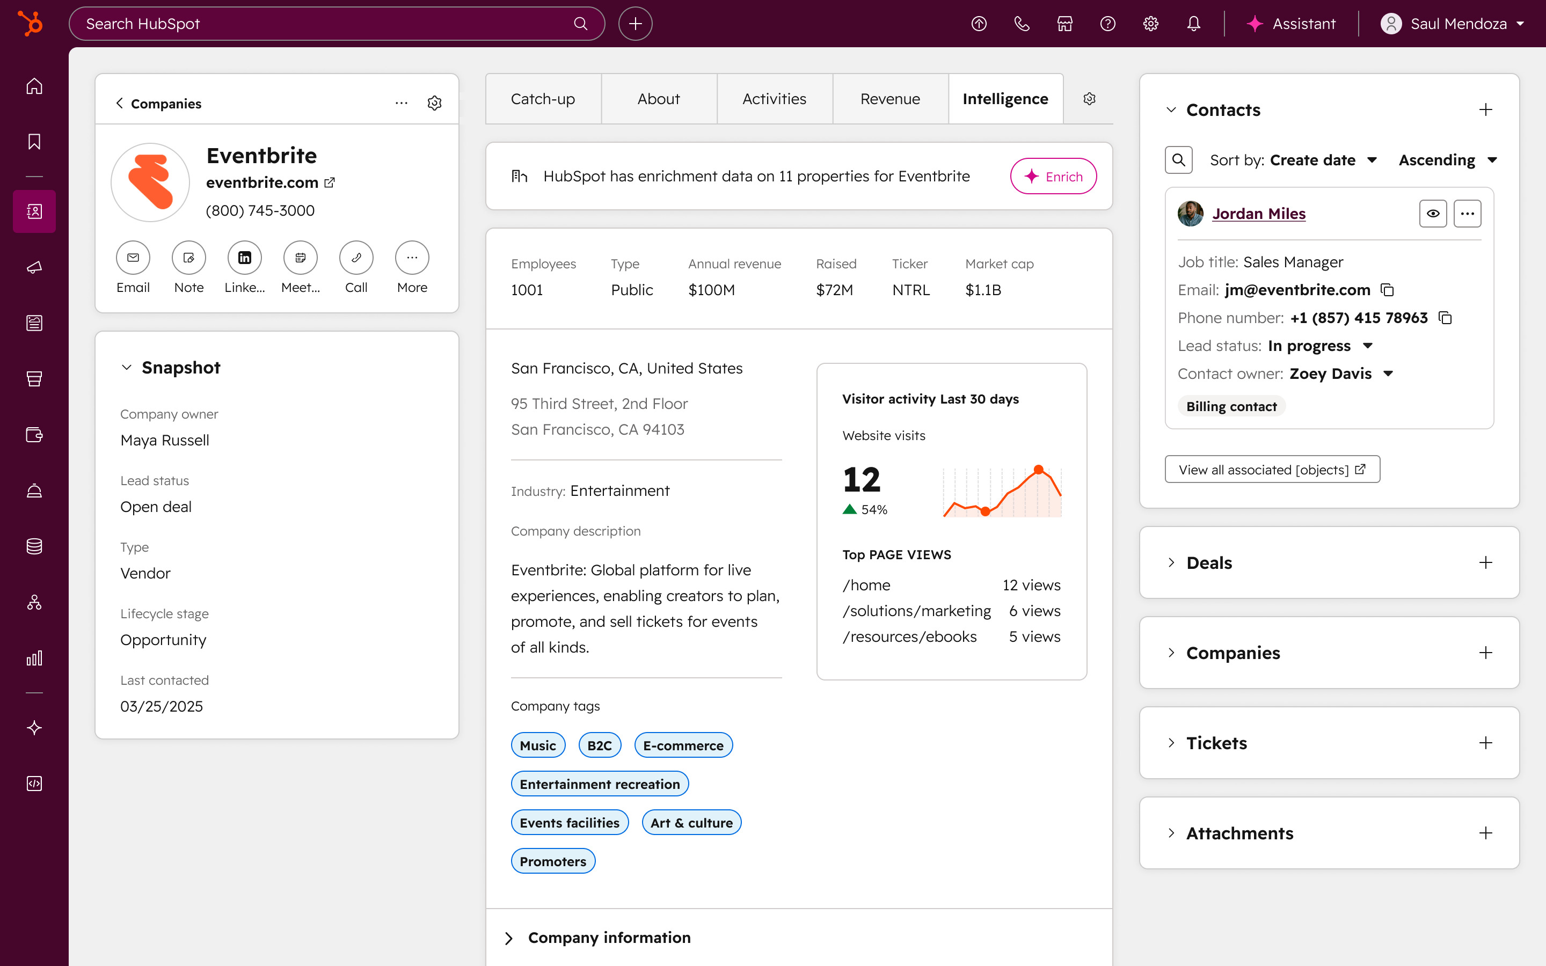The height and width of the screenshot is (966, 1546).
Task: Click the create new plus button in top bar
Action: point(635,24)
